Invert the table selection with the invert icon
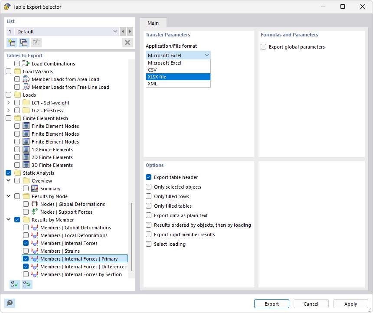 pos(27,284)
